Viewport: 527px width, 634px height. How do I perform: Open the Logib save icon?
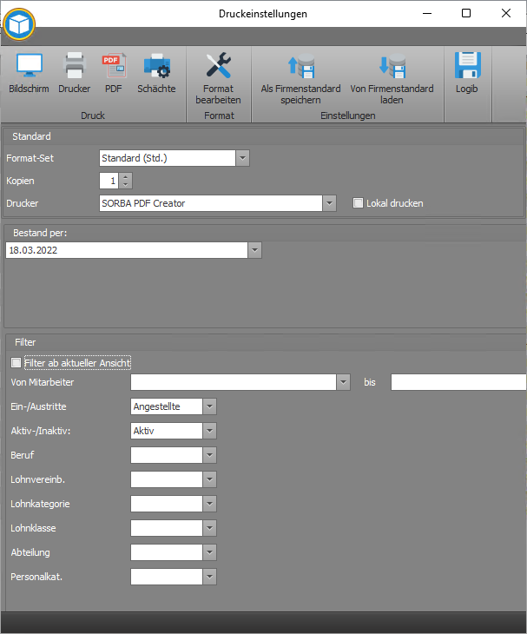coord(467,68)
